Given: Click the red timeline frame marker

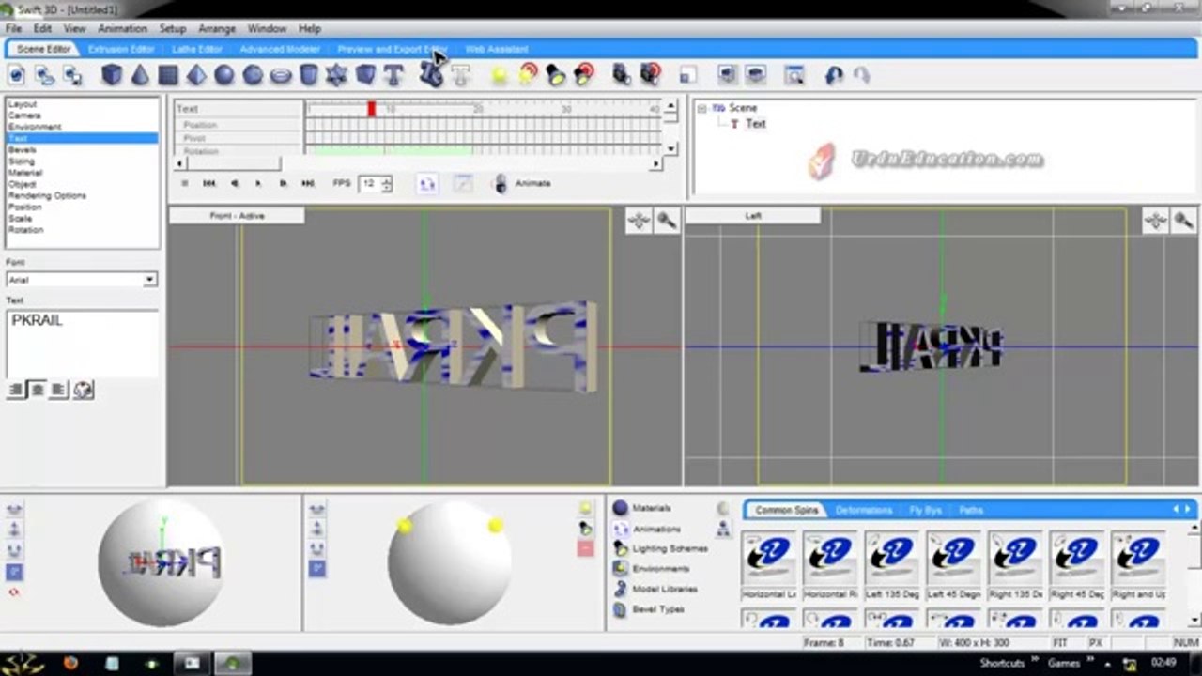Looking at the screenshot, I should pyautogui.click(x=372, y=110).
